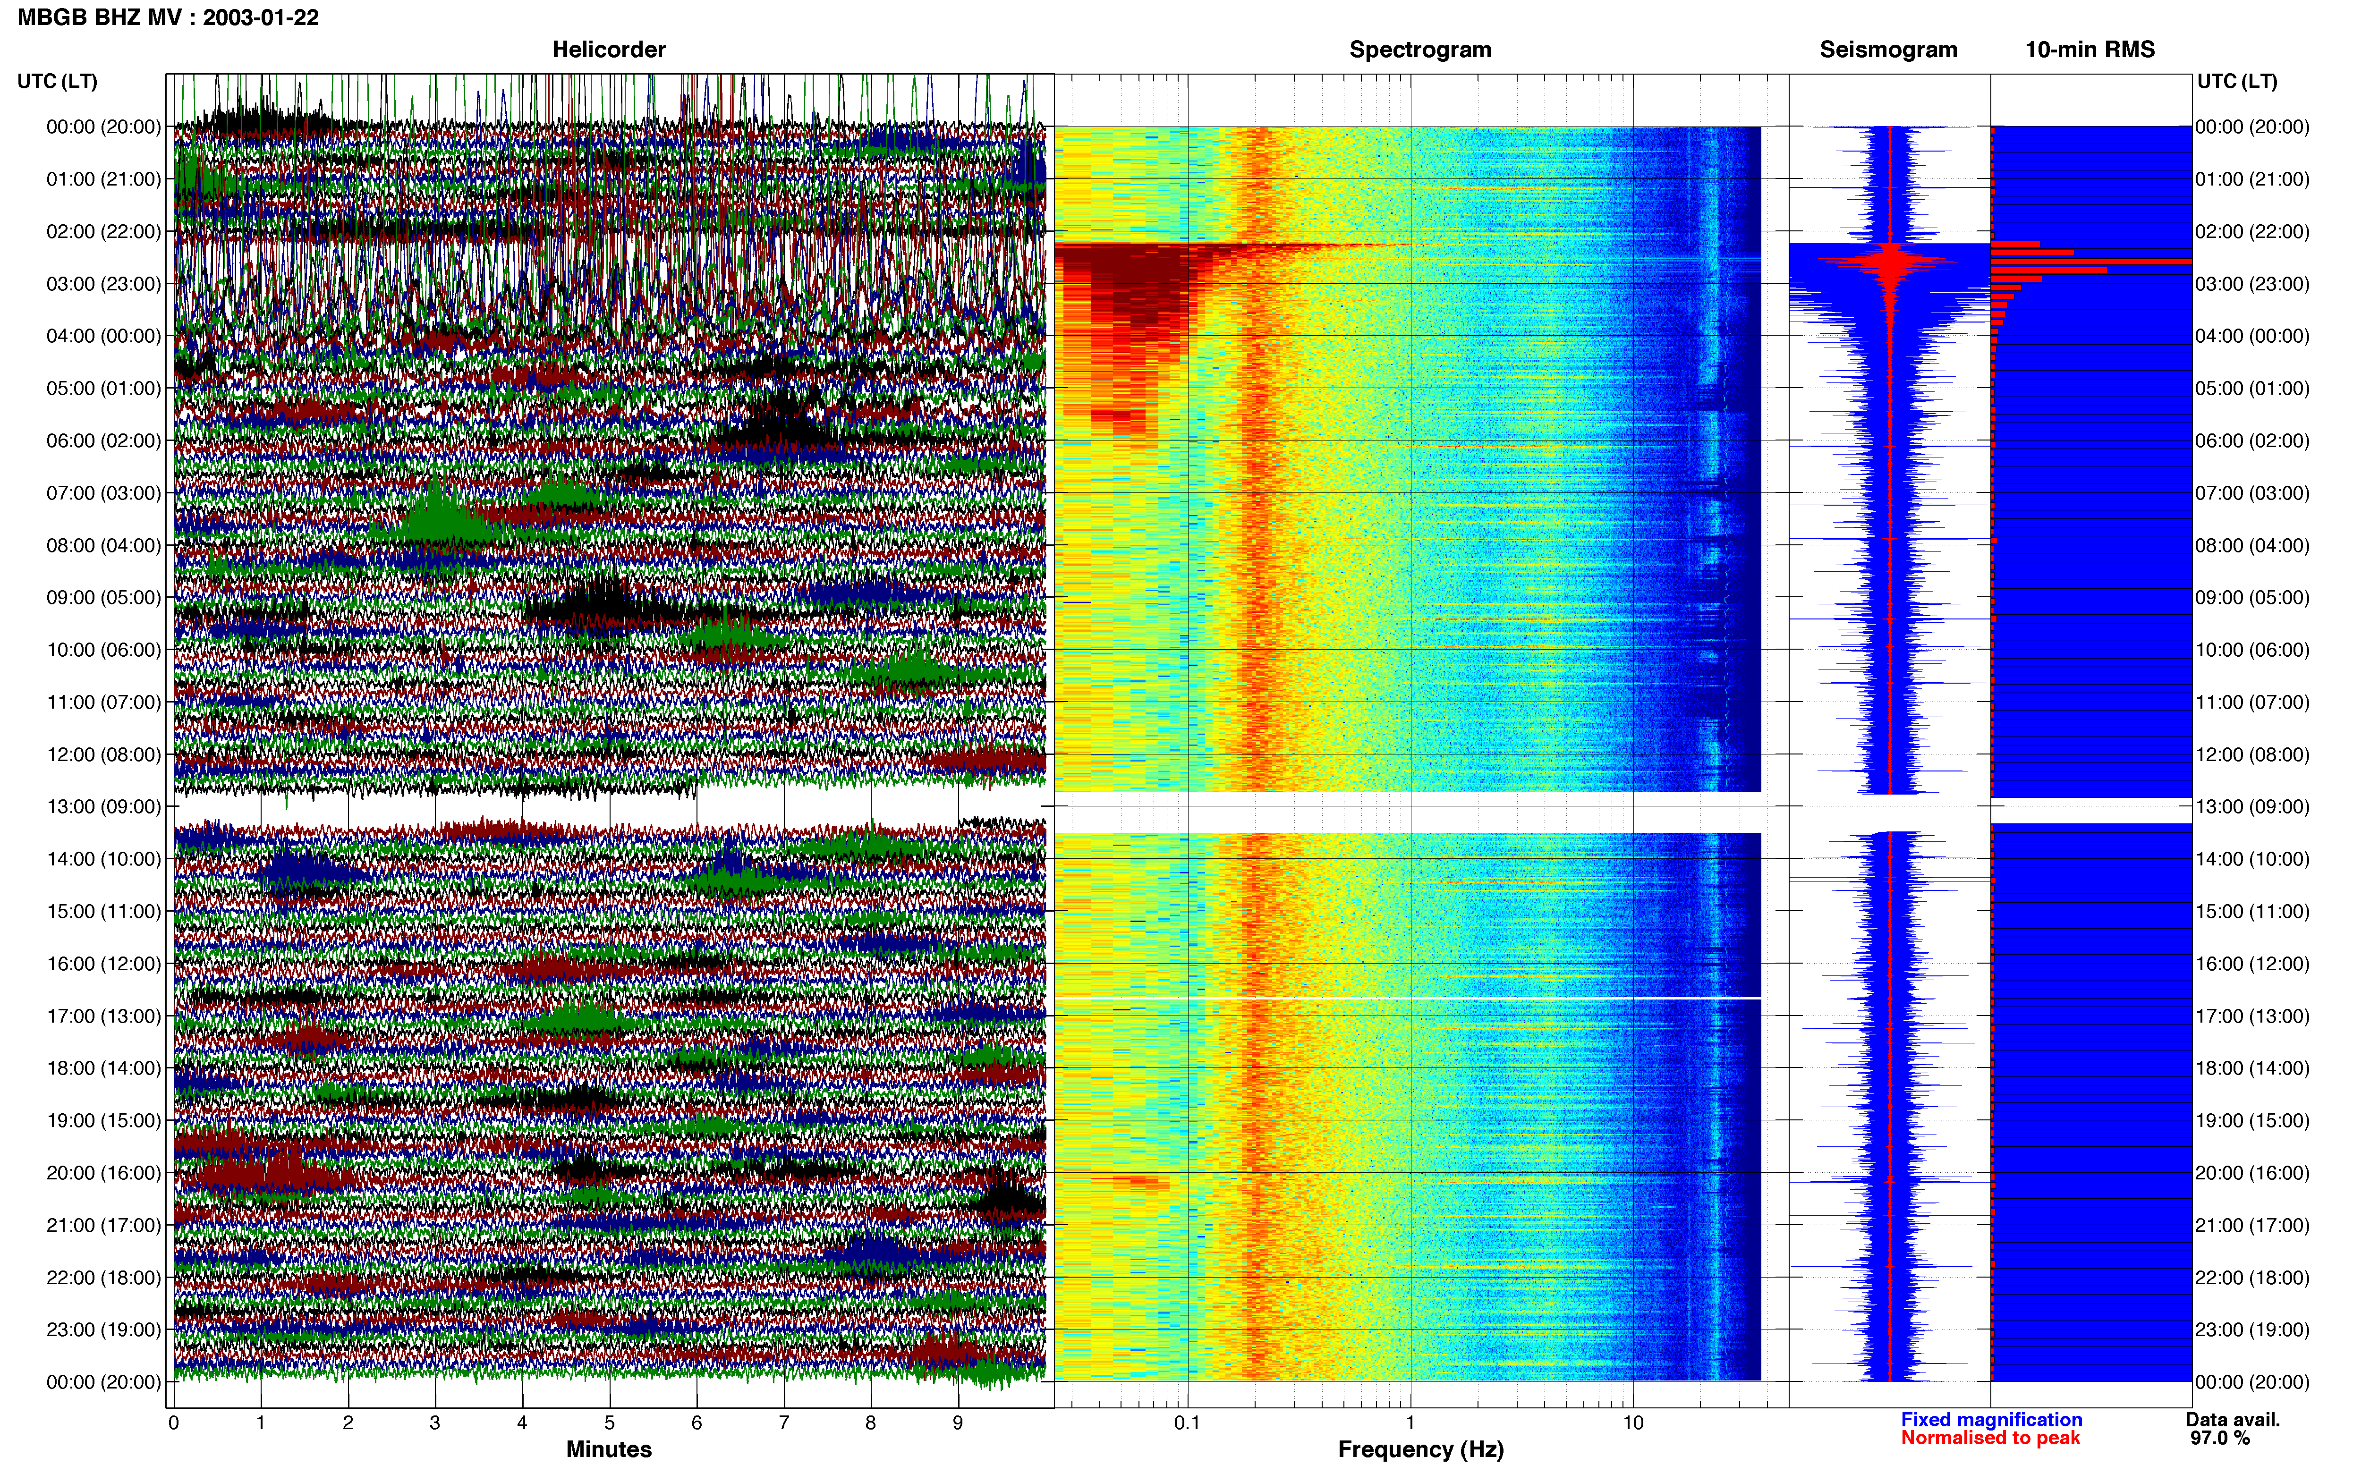This screenshot has height=1482, width=2370.
Task: Click the left '03:00 (23:00)' time label
Action: [104, 284]
